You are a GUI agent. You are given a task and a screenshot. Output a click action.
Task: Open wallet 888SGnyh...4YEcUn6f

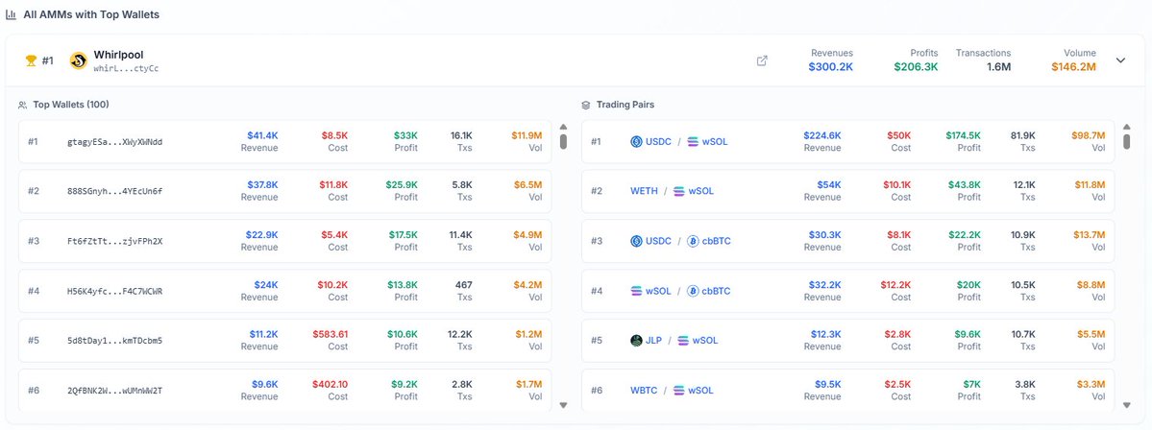[114, 192]
